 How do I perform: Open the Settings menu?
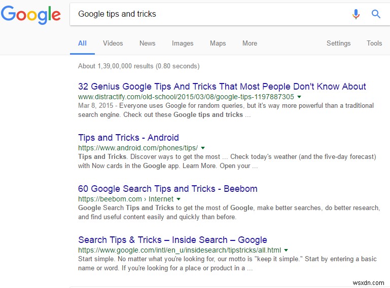click(338, 44)
